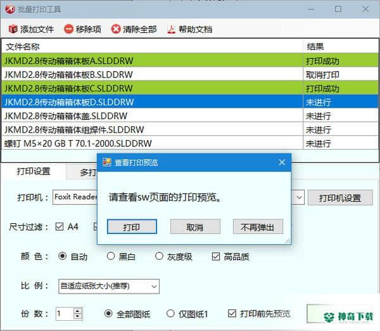The height and width of the screenshot is (331, 380).
Task: Increase copies with the up stepper arrow
Action: [77, 311]
